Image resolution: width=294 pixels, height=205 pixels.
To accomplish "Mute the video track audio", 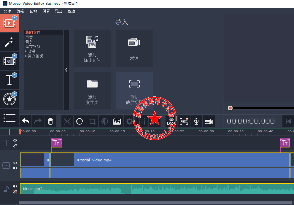I will [x=15, y=168].
